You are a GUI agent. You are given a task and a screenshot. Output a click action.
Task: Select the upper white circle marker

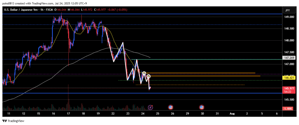tap(144, 73)
